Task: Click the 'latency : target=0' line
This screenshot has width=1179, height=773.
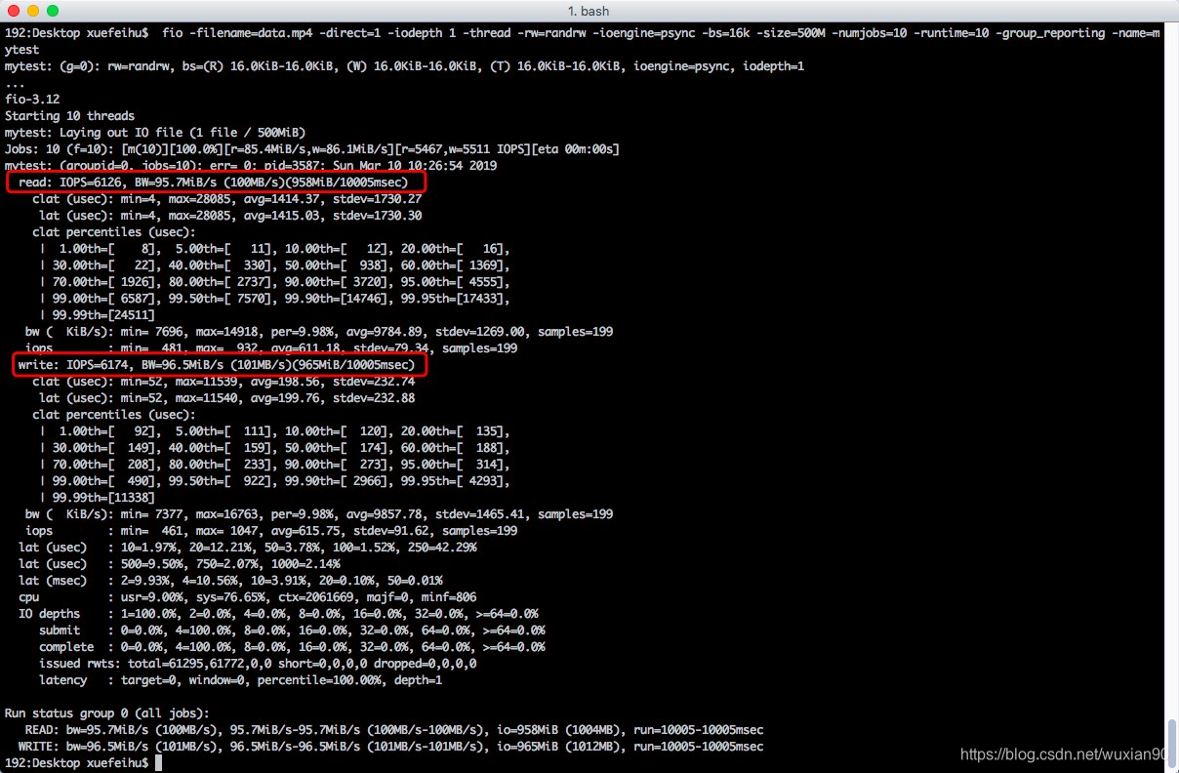Action: [x=240, y=680]
